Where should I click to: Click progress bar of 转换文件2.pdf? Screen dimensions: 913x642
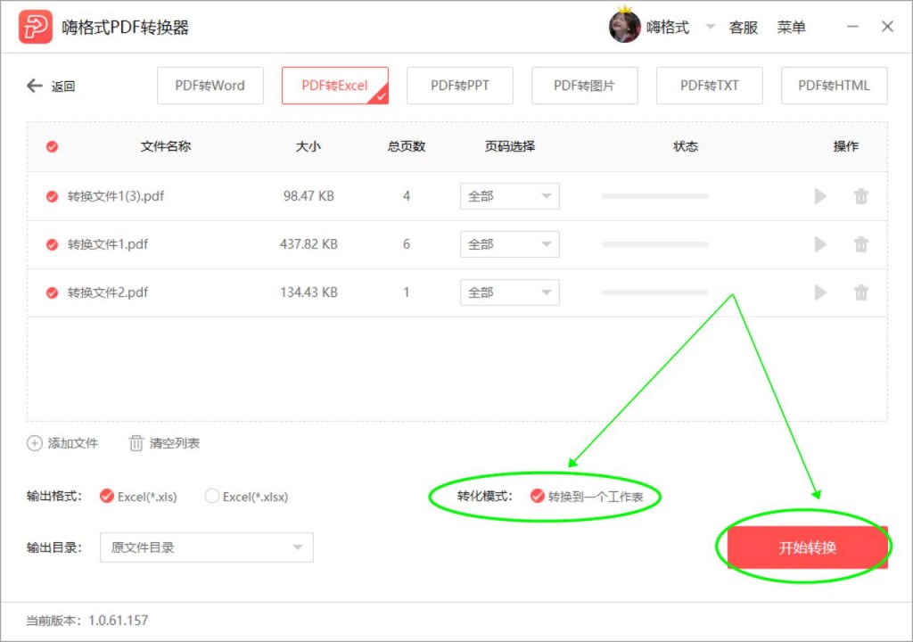(x=655, y=292)
